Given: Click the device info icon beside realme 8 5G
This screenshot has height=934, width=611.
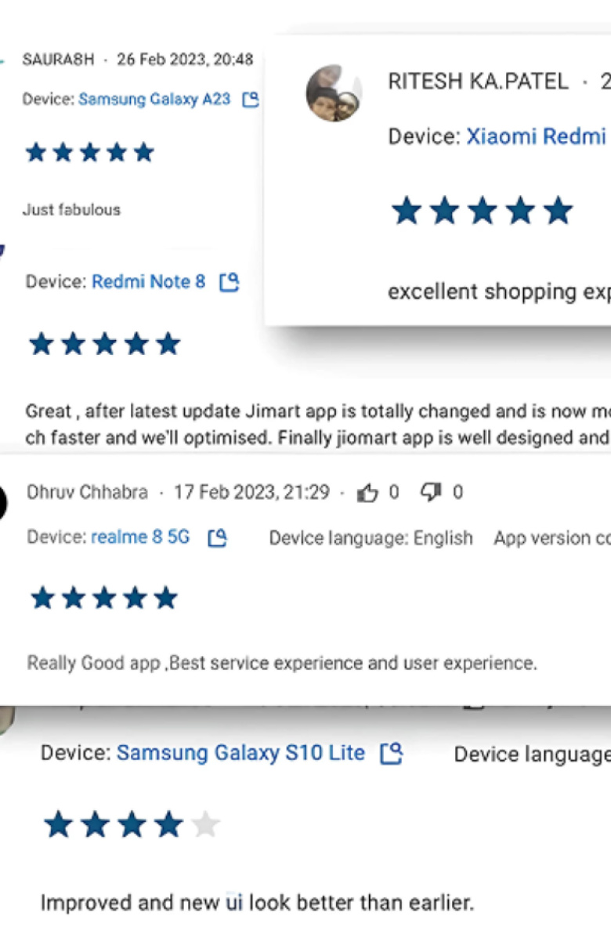Looking at the screenshot, I should coord(217,538).
